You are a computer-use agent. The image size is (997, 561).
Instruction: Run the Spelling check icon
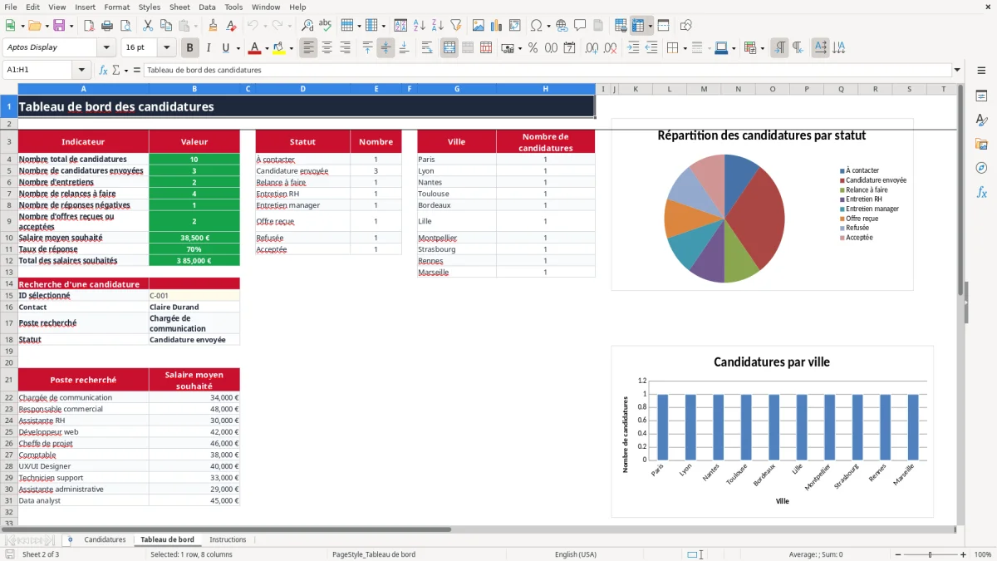(x=326, y=26)
